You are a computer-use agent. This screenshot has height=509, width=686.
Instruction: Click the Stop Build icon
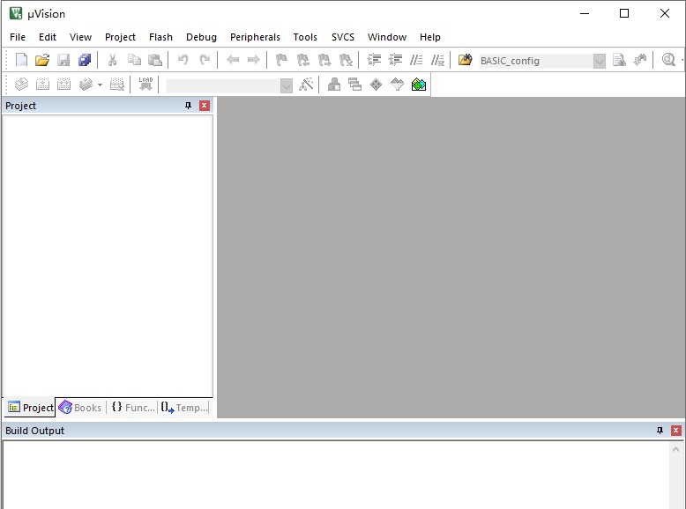coord(116,84)
